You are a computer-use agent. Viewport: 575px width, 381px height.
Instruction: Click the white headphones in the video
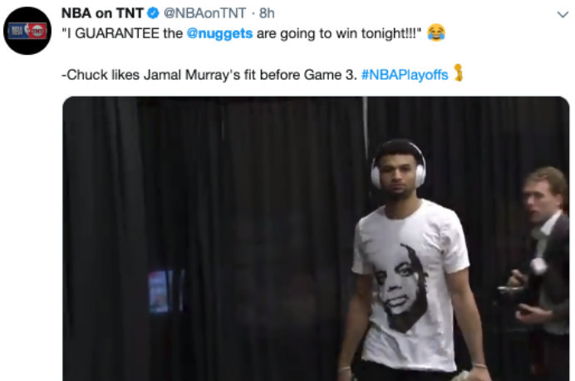pos(398,166)
